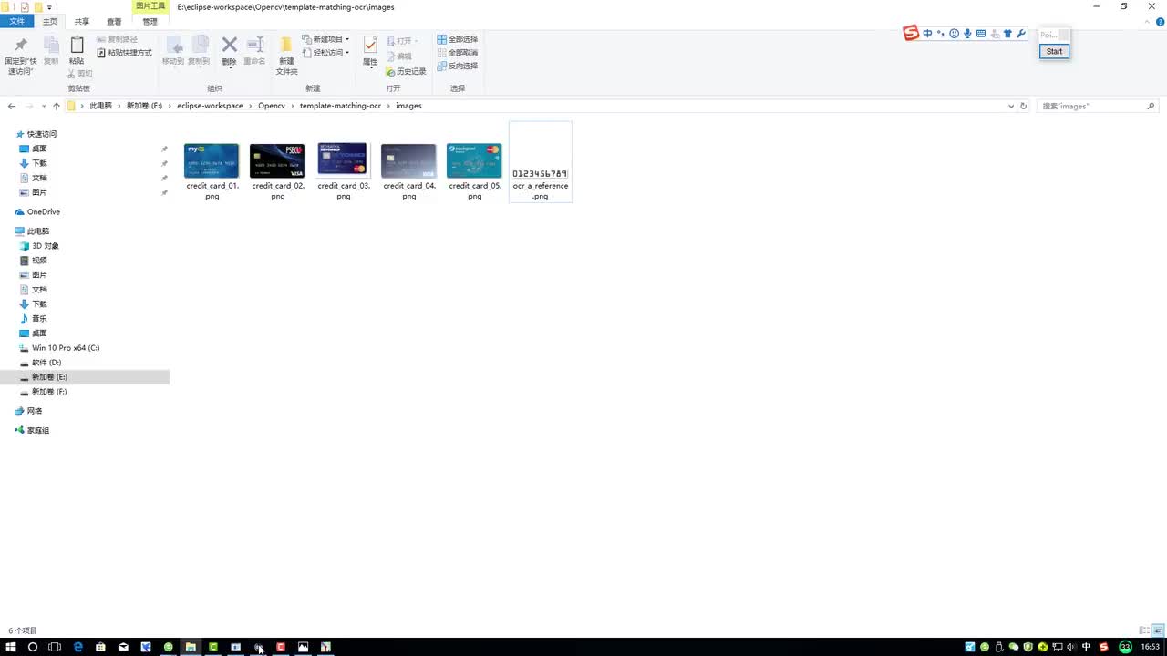Select 家庭组 in the navigation pane
The width and height of the screenshot is (1167, 656).
(32, 430)
